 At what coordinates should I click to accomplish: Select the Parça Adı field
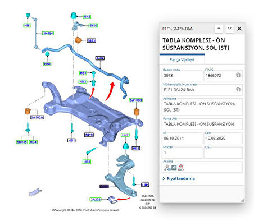tap(202, 124)
